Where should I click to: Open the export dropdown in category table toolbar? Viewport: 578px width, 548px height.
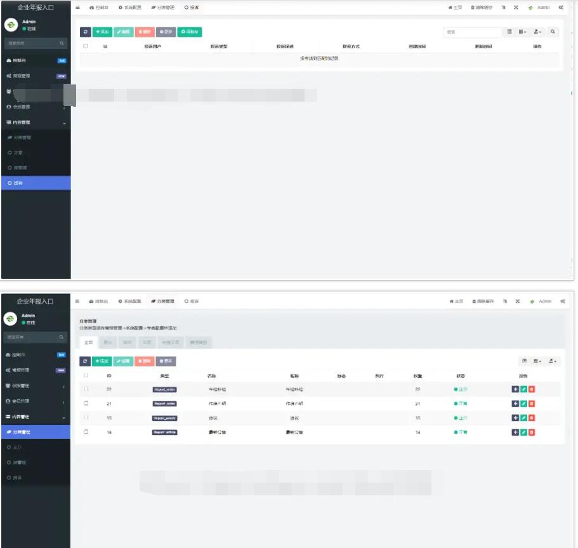click(553, 361)
